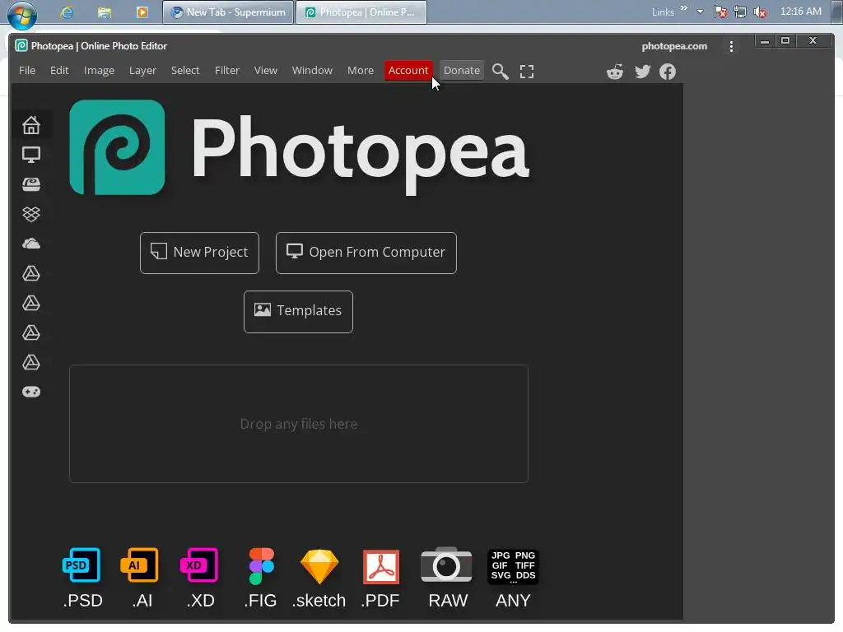Open Windows Start orb
843x632 pixels.
click(x=22, y=14)
